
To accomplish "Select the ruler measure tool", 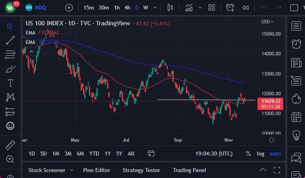I will pos(10,145).
